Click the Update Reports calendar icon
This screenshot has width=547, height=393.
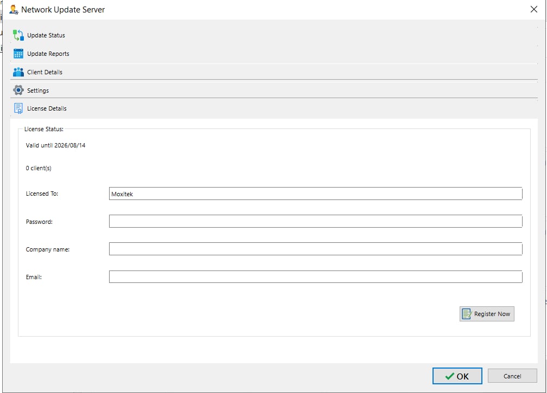tap(18, 54)
